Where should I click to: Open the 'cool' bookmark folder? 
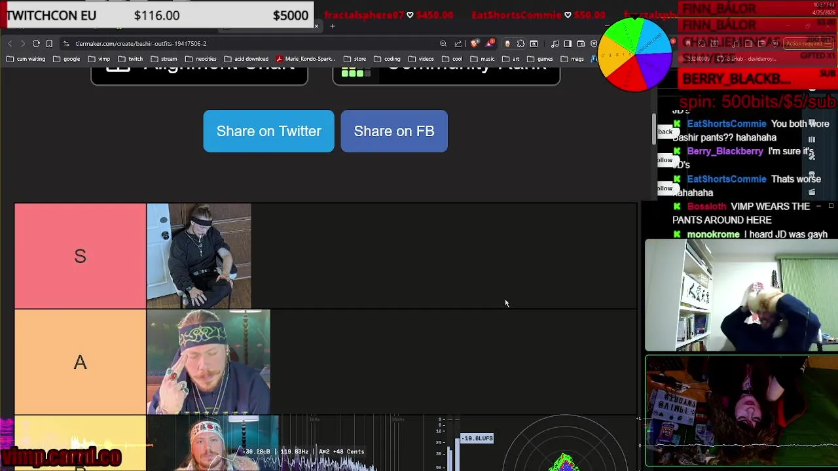(x=452, y=59)
